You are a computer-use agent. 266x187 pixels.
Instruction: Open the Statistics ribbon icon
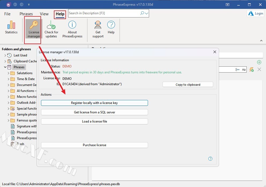pos(11,25)
